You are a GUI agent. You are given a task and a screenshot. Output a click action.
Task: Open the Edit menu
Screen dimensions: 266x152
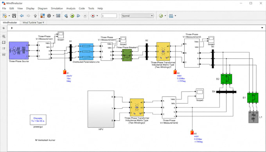click(12, 8)
